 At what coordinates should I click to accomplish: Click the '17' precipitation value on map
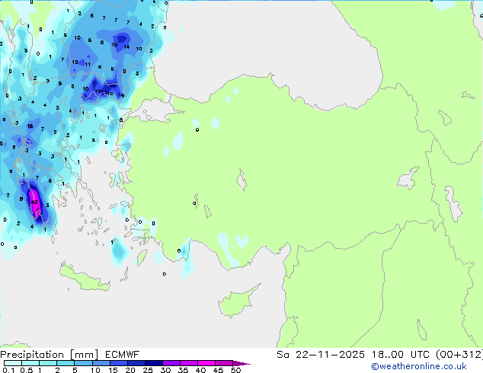pos(98,91)
